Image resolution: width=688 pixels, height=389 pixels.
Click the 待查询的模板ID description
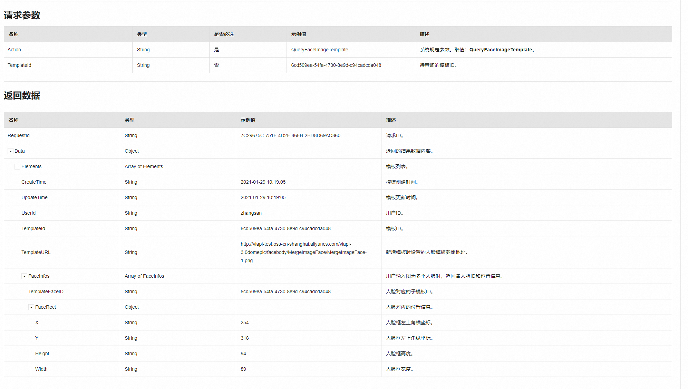point(438,65)
